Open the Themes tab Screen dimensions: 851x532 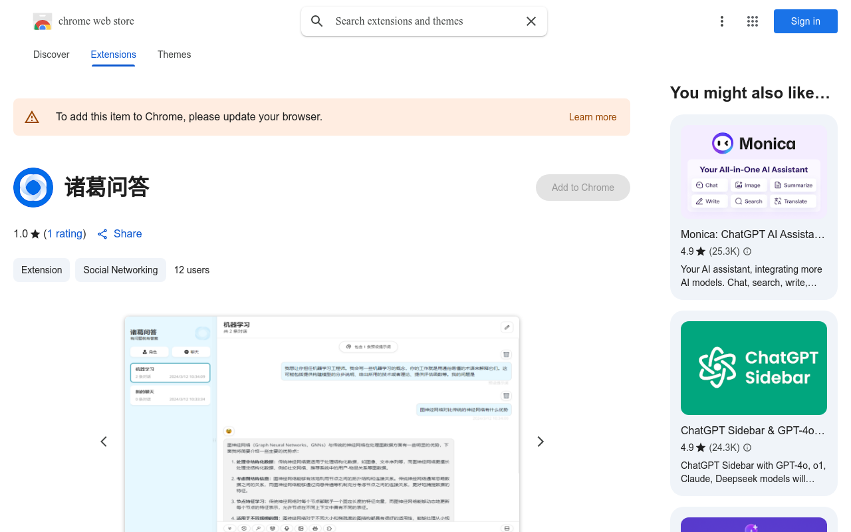[174, 55]
